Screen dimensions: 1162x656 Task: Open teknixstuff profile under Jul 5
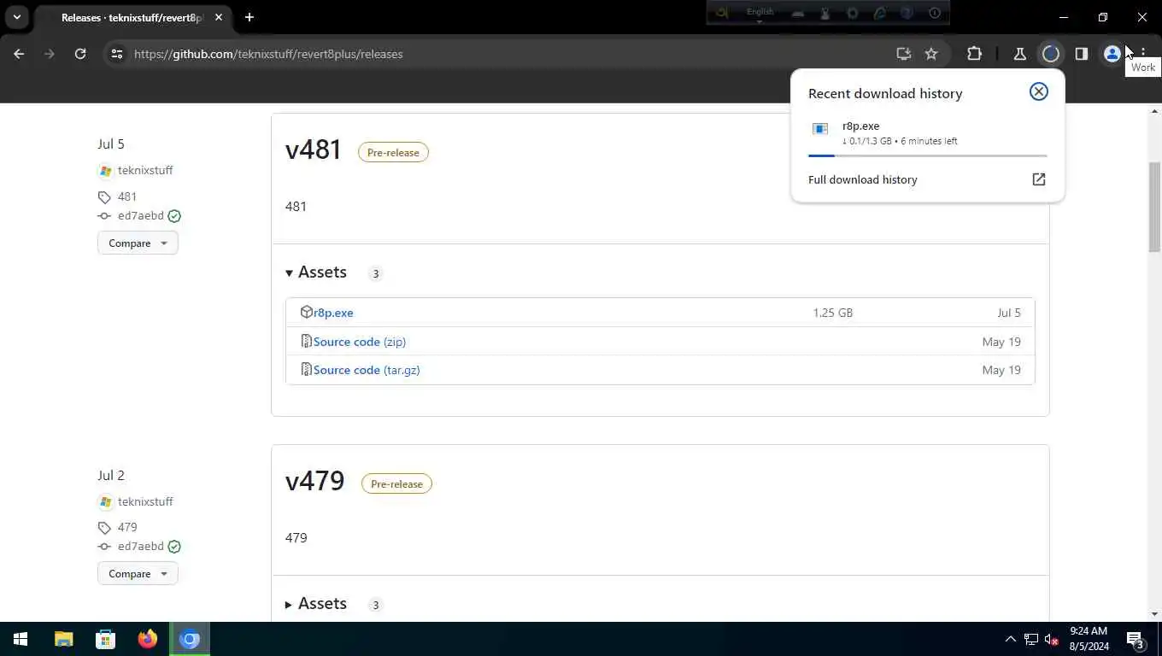(145, 170)
